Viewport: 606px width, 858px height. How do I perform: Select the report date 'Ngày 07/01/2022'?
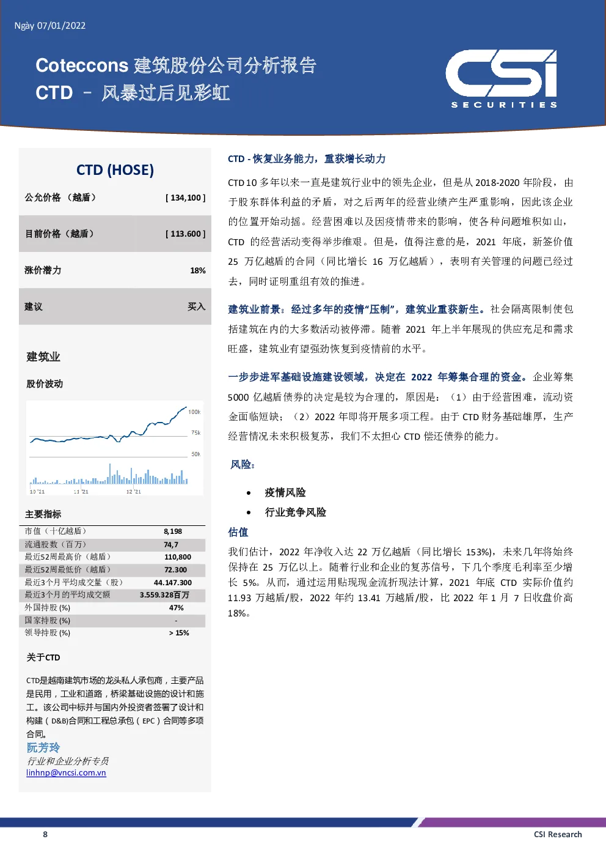(50, 26)
